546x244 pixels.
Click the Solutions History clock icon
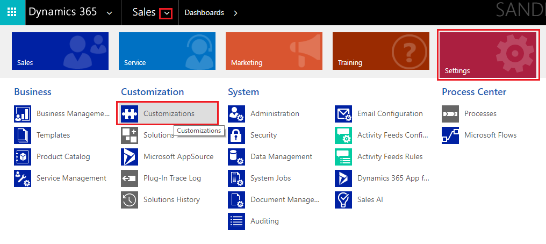tap(130, 200)
